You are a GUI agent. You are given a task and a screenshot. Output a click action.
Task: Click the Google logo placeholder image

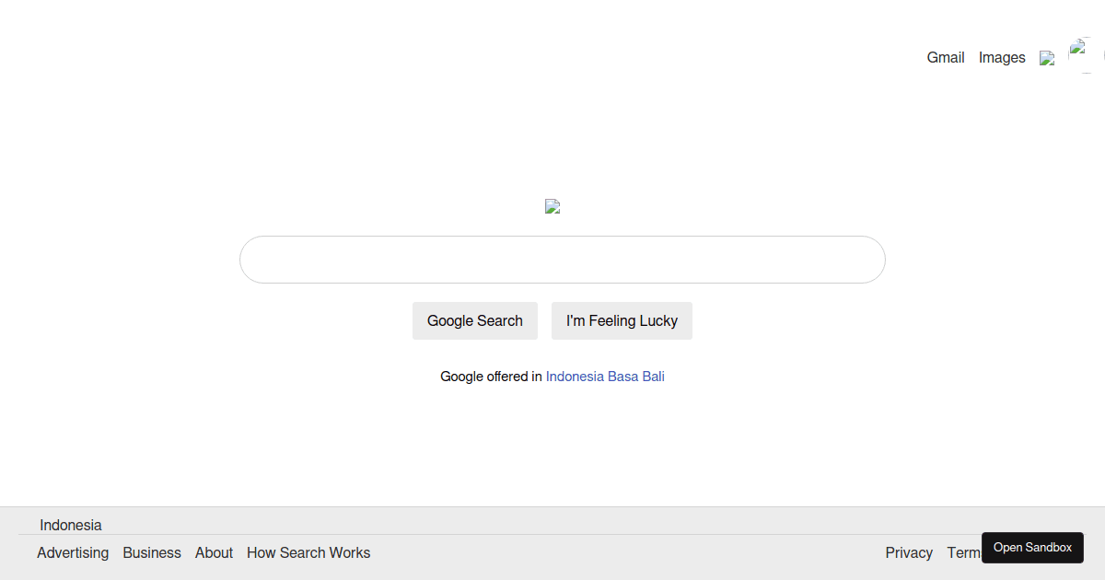(x=552, y=205)
